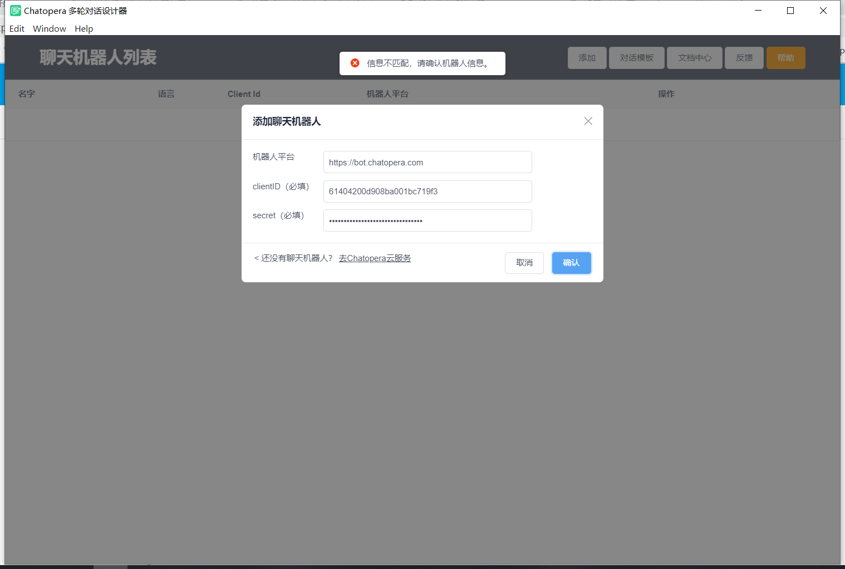Viewport: 845px width, 569px height.
Task: Maximize the Chatopera window
Action: click(790, 11)
